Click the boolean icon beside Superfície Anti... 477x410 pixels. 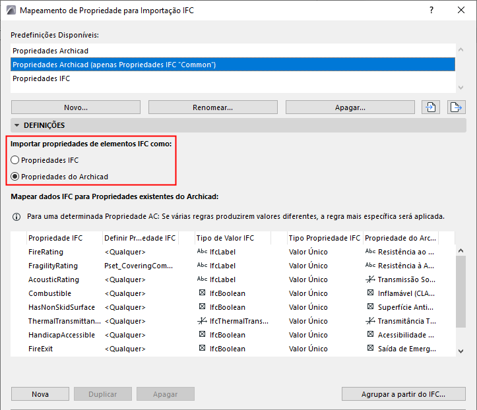coord(370,307)
